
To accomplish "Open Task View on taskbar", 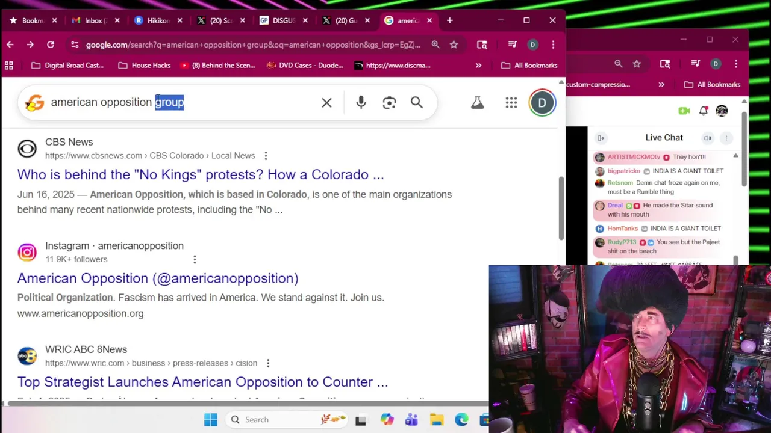I will click(x=361, y=420).
